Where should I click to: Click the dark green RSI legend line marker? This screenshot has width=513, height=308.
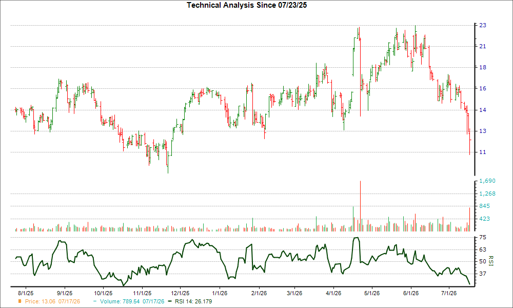pos(169,301)
